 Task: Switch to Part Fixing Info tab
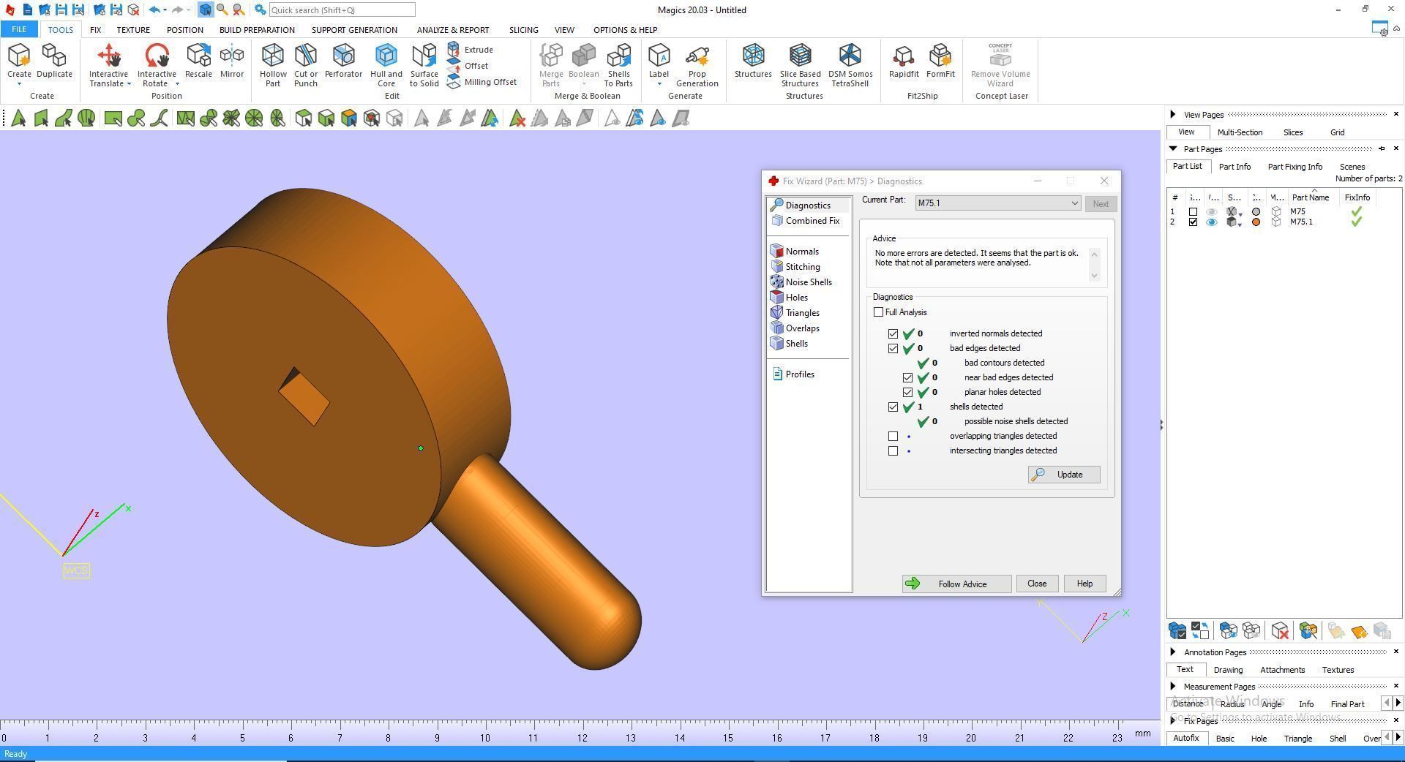(1295, 167)
